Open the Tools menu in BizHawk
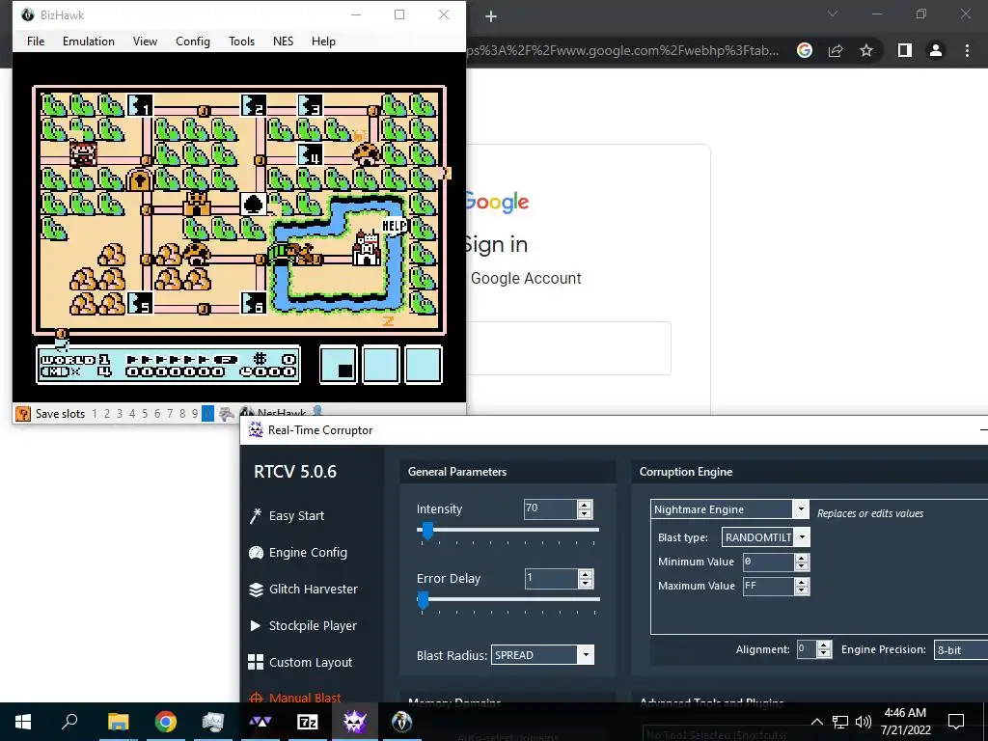The image size is (988, 741). [241, 41]
